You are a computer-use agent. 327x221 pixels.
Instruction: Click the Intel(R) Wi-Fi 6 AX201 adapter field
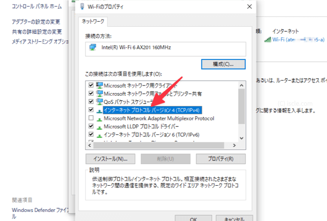coord(166,49)
